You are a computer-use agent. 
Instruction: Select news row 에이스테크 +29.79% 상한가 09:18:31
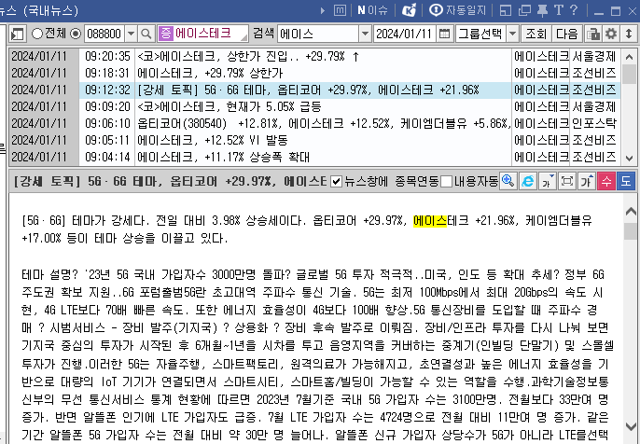[314, 73]
